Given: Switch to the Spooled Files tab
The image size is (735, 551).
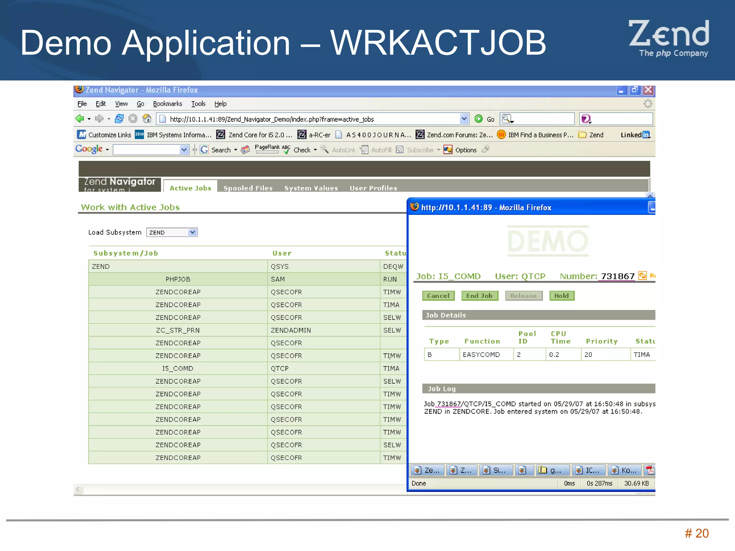Looking at the screenshot, I should (x=248, y=188).
